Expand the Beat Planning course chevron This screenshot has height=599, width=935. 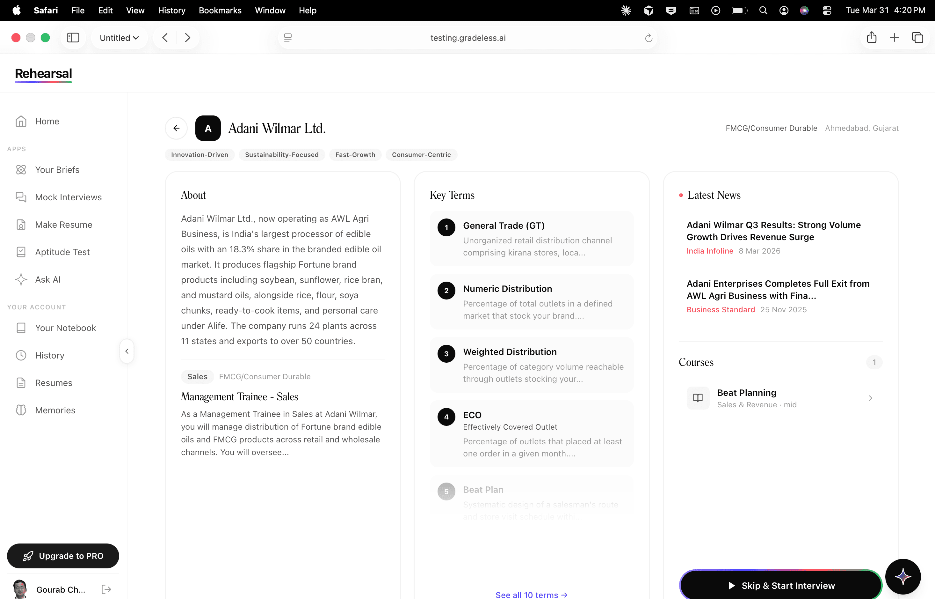(871, 398)
